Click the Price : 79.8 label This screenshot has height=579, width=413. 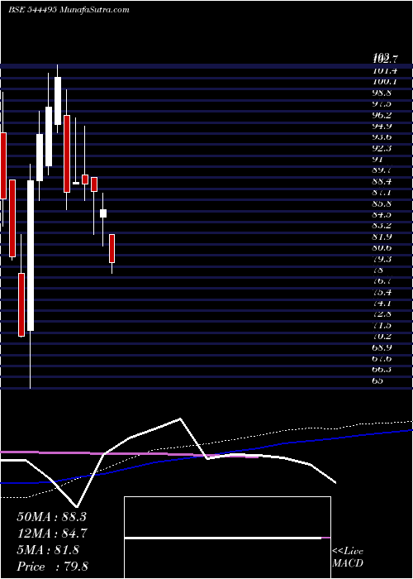pos(52,567)
